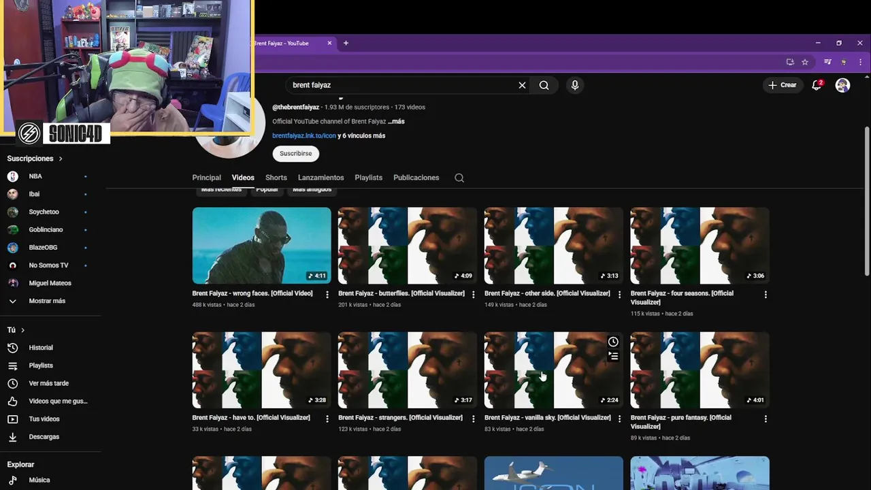Open the brentfaiyaz.lnk.to/icon link
The width and height of the screenshot is (871, 490).
304,135
